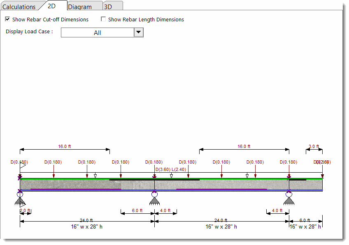The height and width of the screenshot is (245, 349).
Task: Open the Display Load Case dropdown arrow
Action: [x=138, y=32]
